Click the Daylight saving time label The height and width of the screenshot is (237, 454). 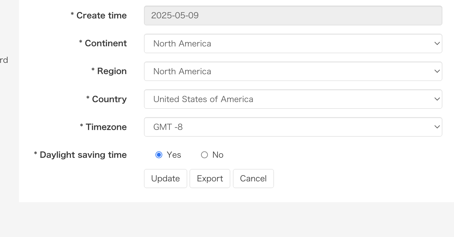83,155
